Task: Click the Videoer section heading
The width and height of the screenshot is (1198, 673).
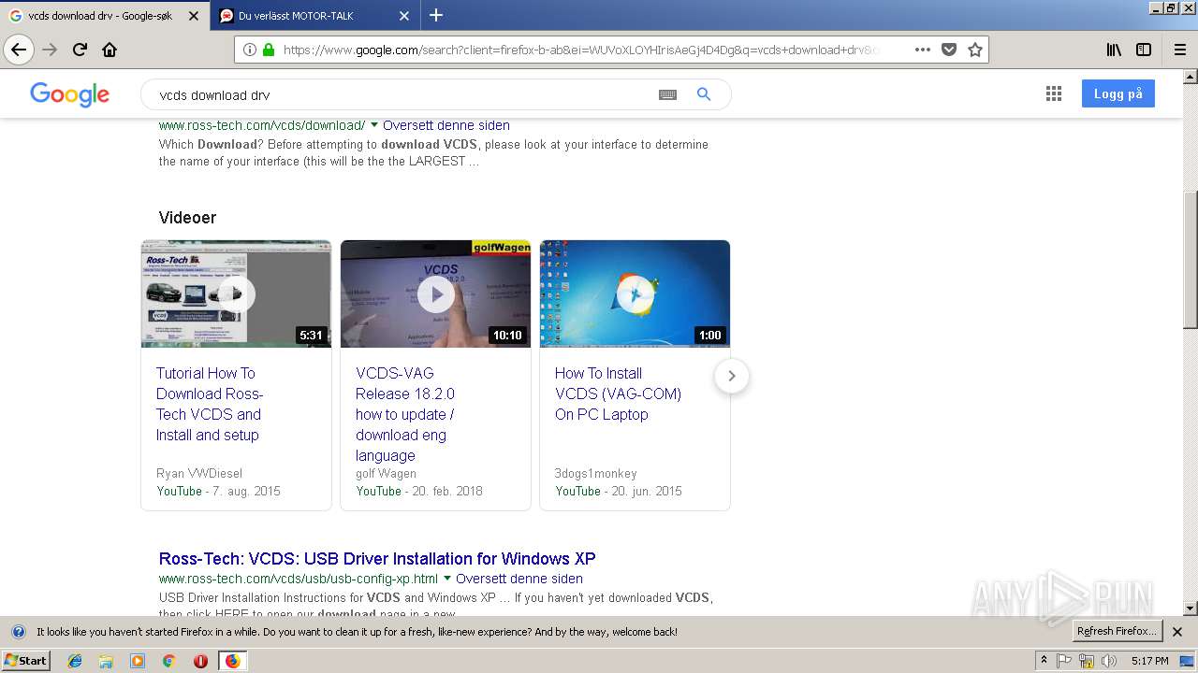Action: 187,218
